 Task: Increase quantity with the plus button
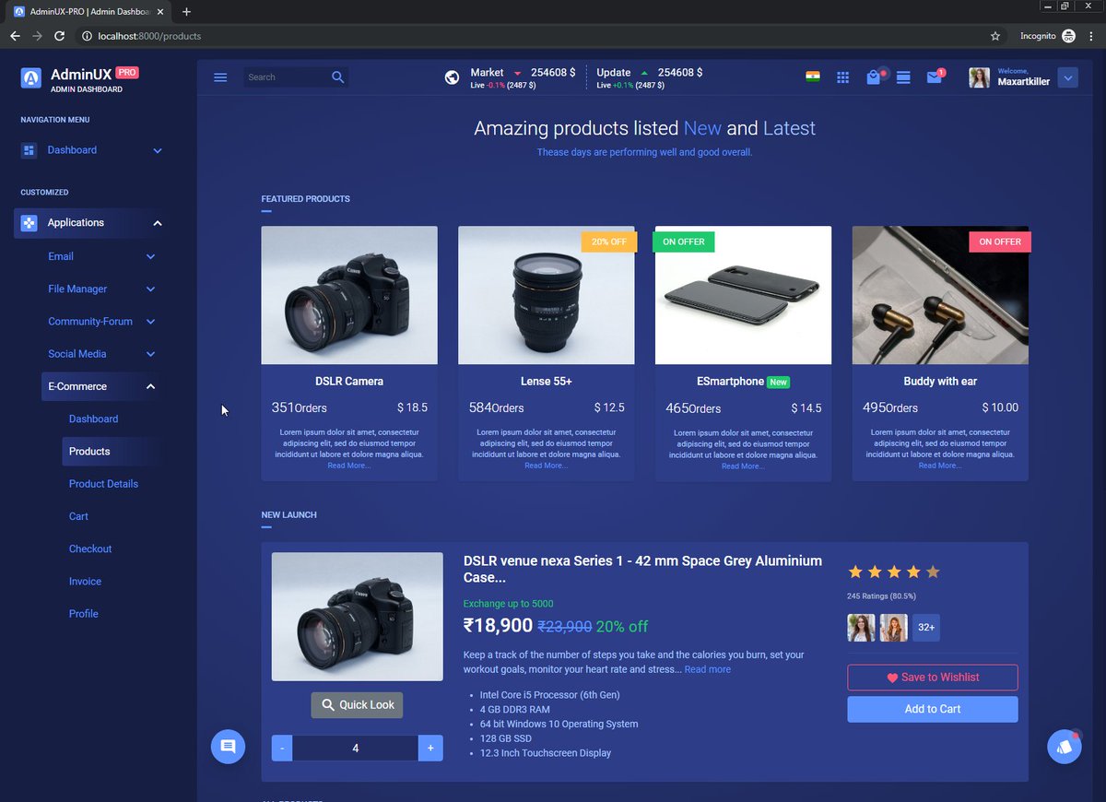[430, 749]
